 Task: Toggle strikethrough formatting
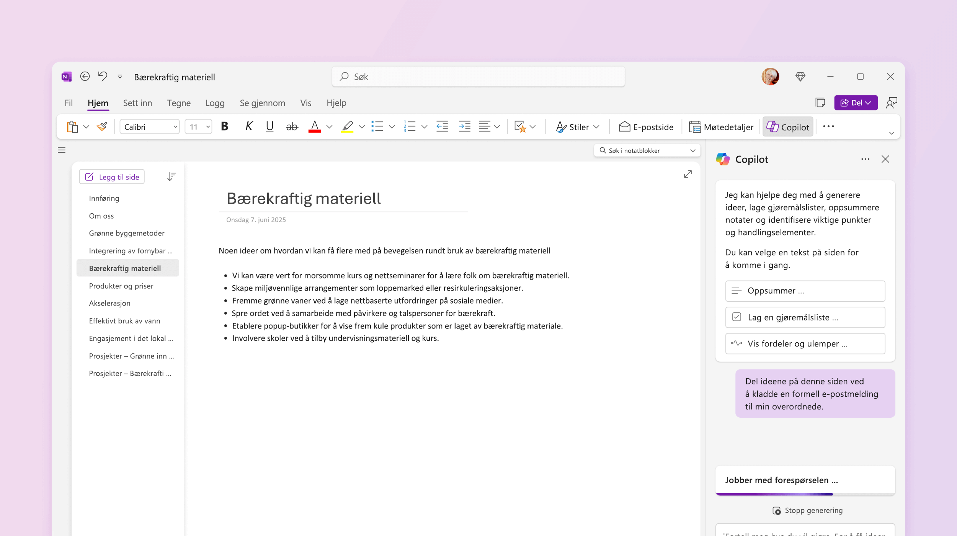point(292,127)
